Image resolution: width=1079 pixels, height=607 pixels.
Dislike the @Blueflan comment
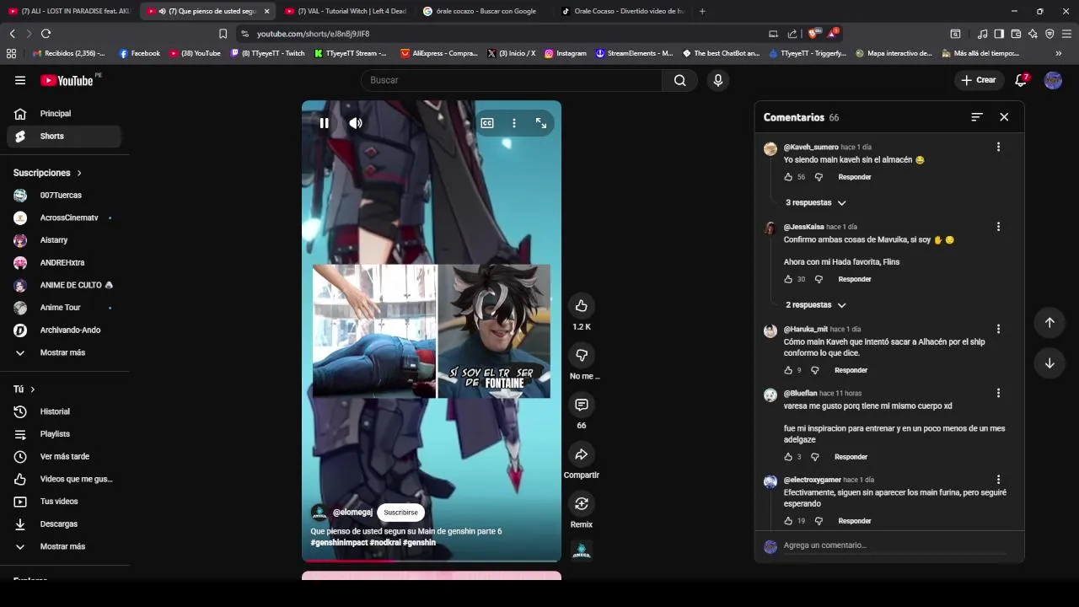click(815, 457)
